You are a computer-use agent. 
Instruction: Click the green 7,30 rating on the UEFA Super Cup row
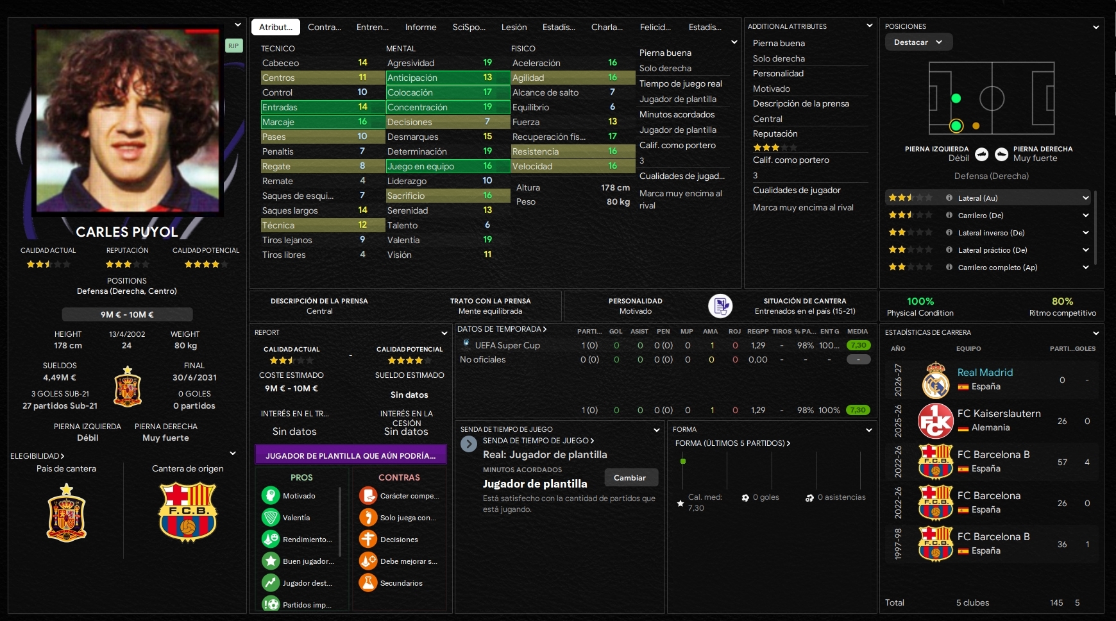858,345
